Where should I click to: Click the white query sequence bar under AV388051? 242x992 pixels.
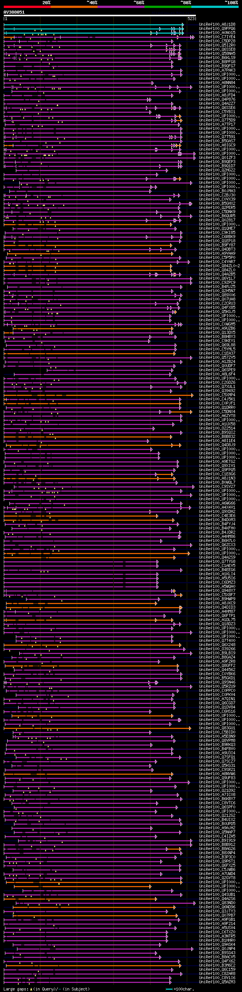tap(100, 16)
